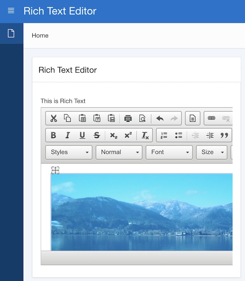Open the paragraph Format dropdown showing Normal
This screenshot has width=245, height=281.
(x=119, y=152)
